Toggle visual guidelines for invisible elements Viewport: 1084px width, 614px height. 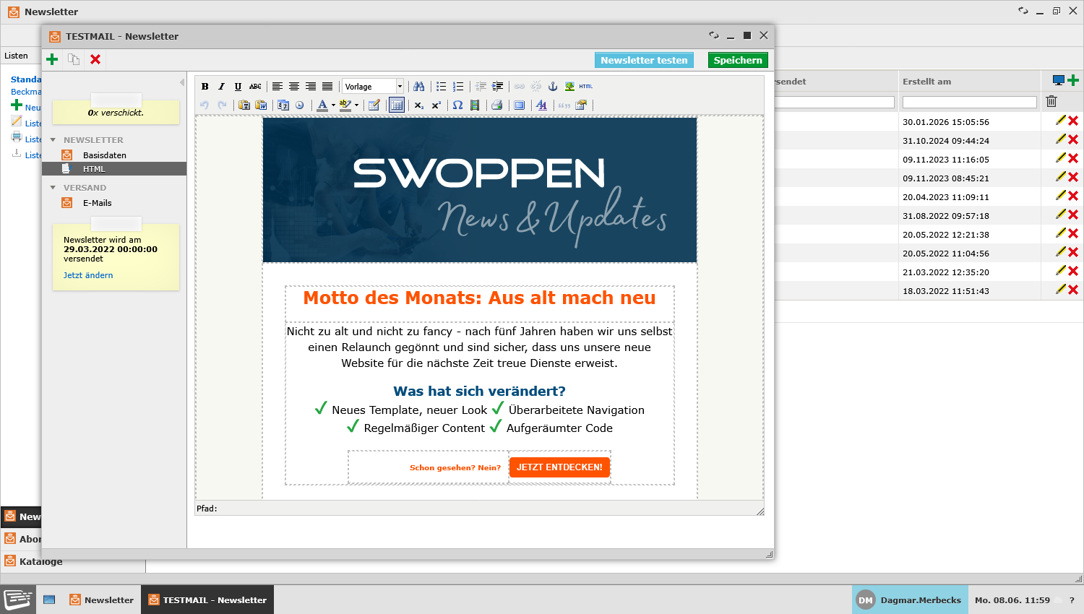pyautogui.click(x=396, y=105)
